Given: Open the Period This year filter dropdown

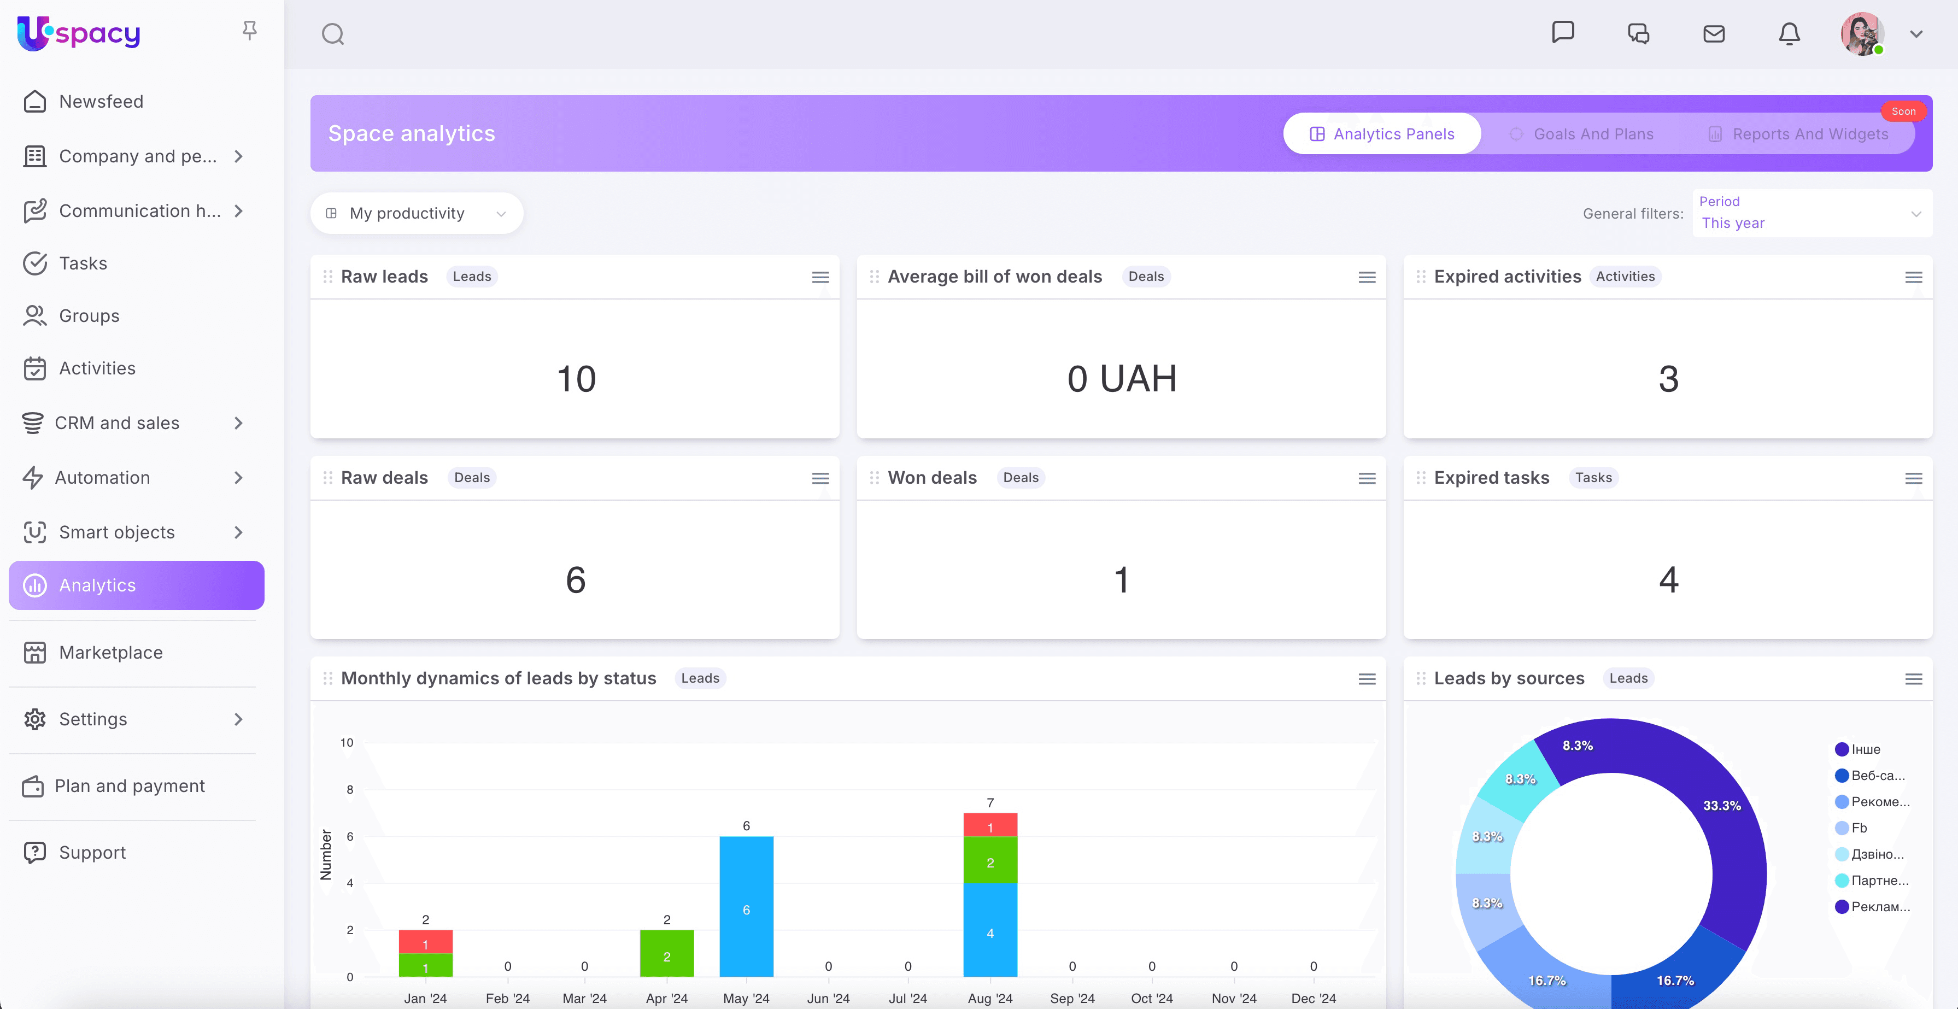Looking at the screenshot, I should coord(1812,214).
